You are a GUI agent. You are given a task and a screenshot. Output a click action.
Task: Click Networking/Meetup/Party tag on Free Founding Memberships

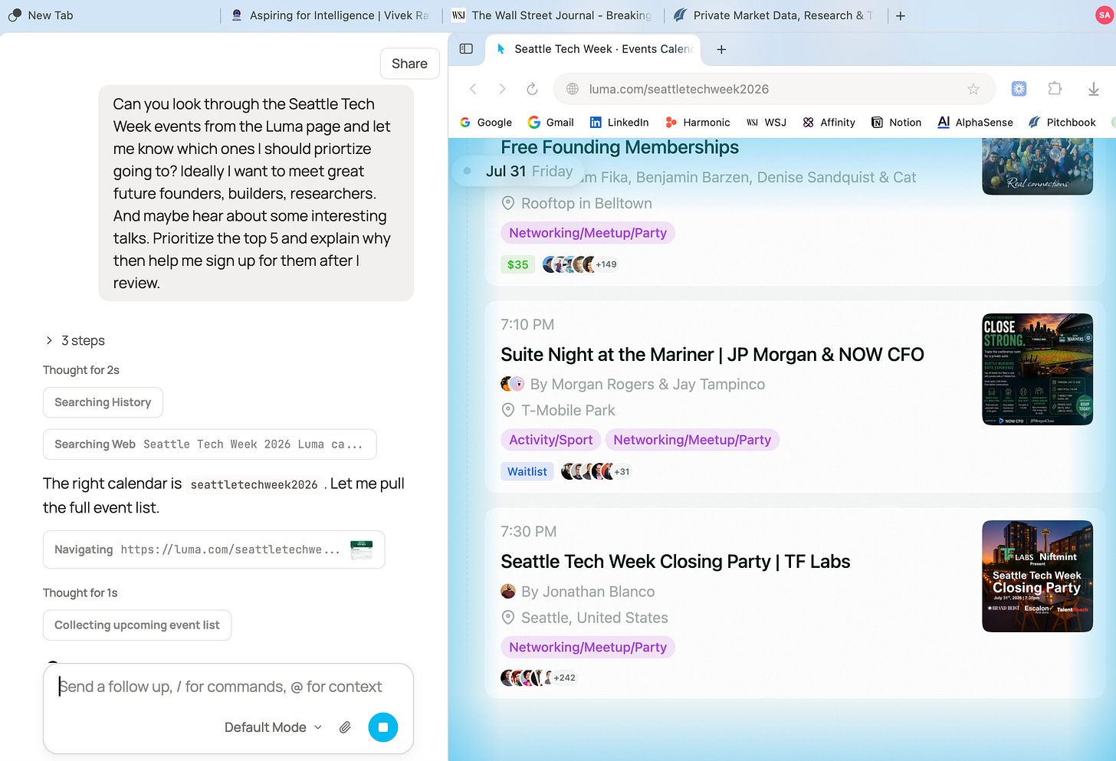(588, 233)
